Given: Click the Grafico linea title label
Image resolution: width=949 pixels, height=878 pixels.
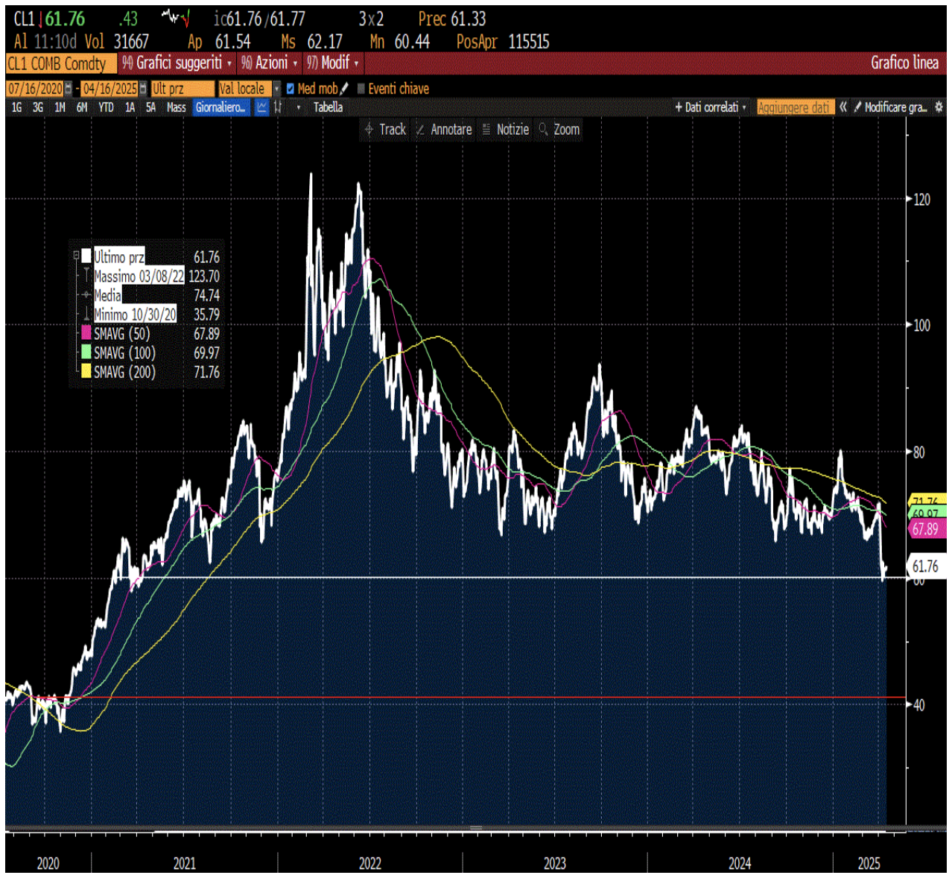Looking at the screenshot, I should [x=904, y=63].
